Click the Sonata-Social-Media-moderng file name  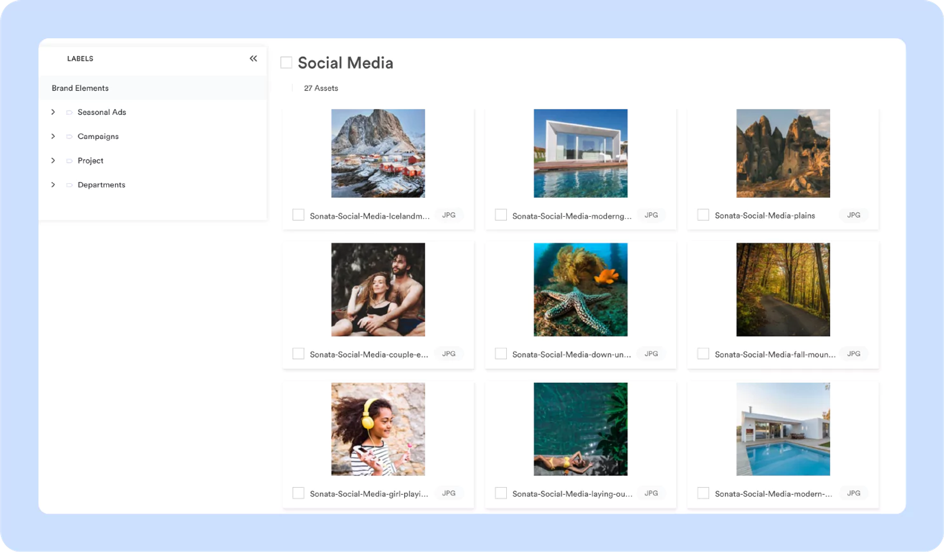[572, 216]
